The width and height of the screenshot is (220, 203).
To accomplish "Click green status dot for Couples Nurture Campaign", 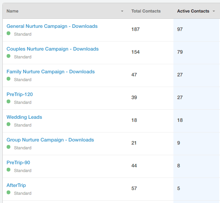I will tap(9, 56).
